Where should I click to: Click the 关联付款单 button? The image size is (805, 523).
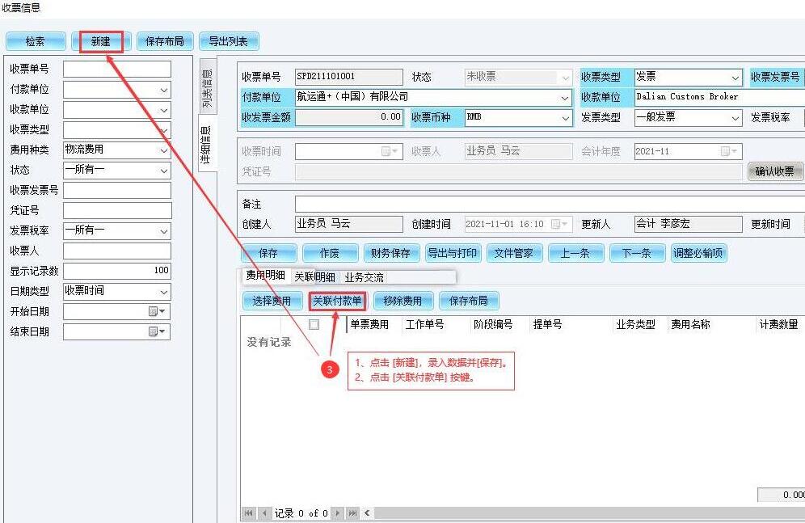pos(338,301)
